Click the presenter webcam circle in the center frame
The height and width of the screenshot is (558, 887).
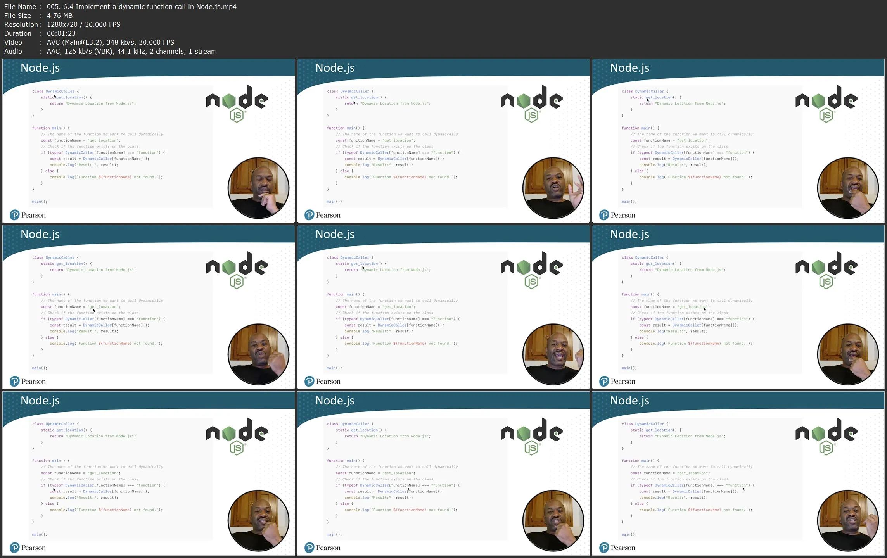[x=553, y=354]
